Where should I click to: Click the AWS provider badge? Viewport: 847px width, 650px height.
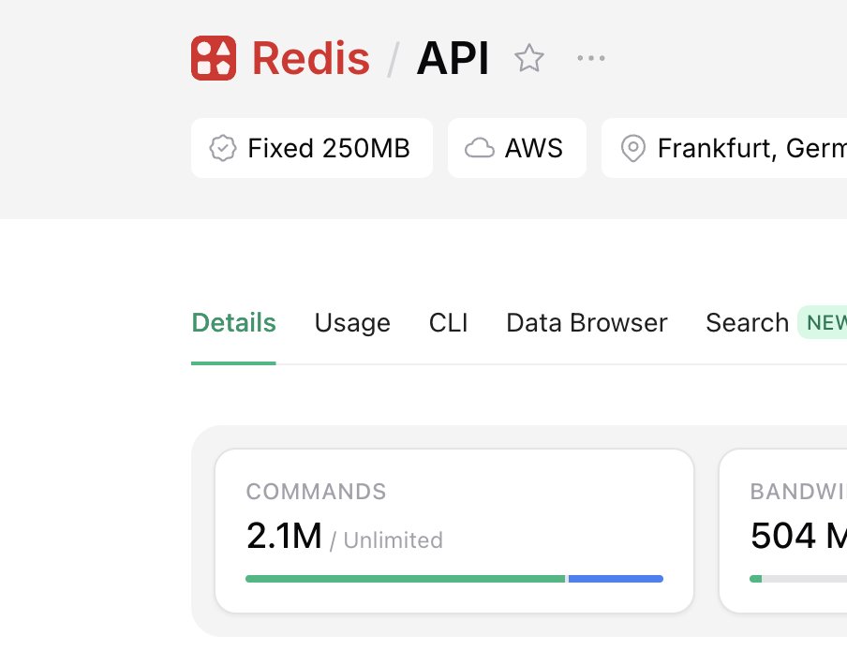517,148
